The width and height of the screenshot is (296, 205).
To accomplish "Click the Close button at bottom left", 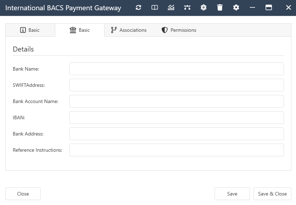I will point(23,194).
